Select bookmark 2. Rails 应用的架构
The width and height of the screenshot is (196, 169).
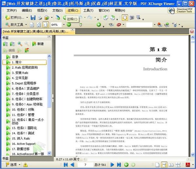coord(24,67)
